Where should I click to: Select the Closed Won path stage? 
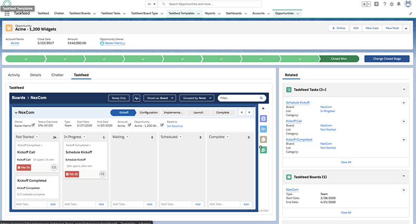point(339,59)
